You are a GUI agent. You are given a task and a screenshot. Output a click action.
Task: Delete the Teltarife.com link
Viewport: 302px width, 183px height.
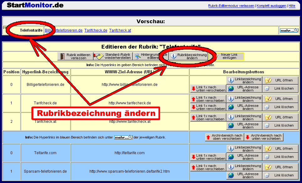(280, 157)
